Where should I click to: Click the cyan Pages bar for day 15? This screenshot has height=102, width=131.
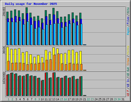point(62,36)
